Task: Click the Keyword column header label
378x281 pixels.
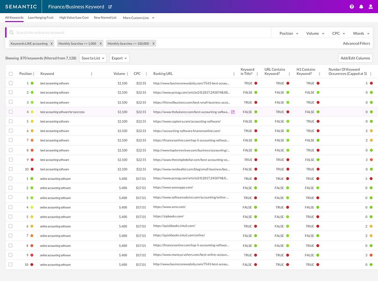Action: (x=47, y=74)
